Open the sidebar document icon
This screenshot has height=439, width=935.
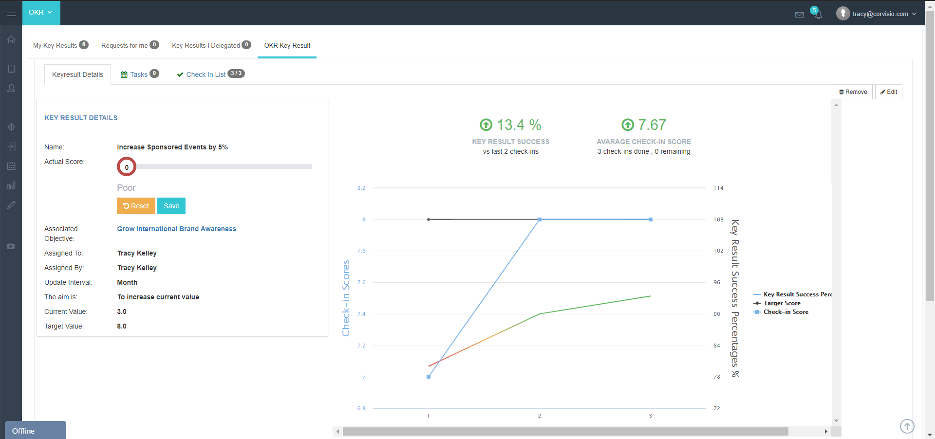coord(11,69)
